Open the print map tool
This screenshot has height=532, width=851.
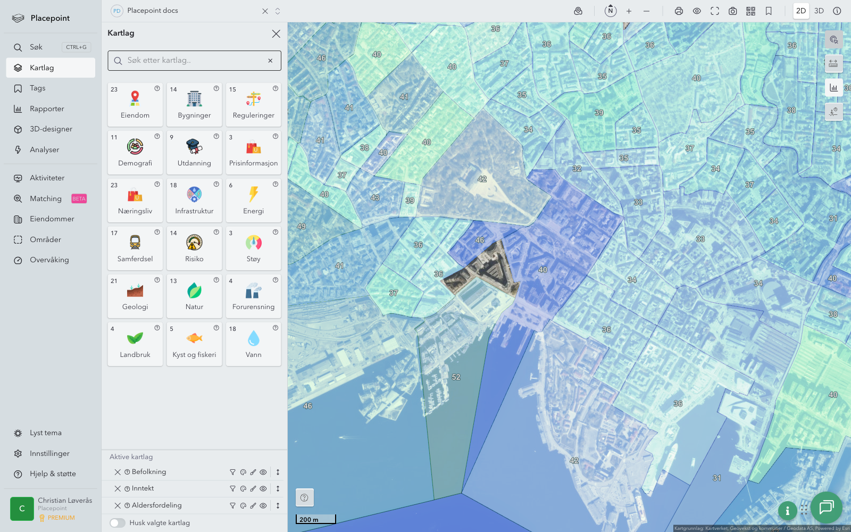point(679,11)
